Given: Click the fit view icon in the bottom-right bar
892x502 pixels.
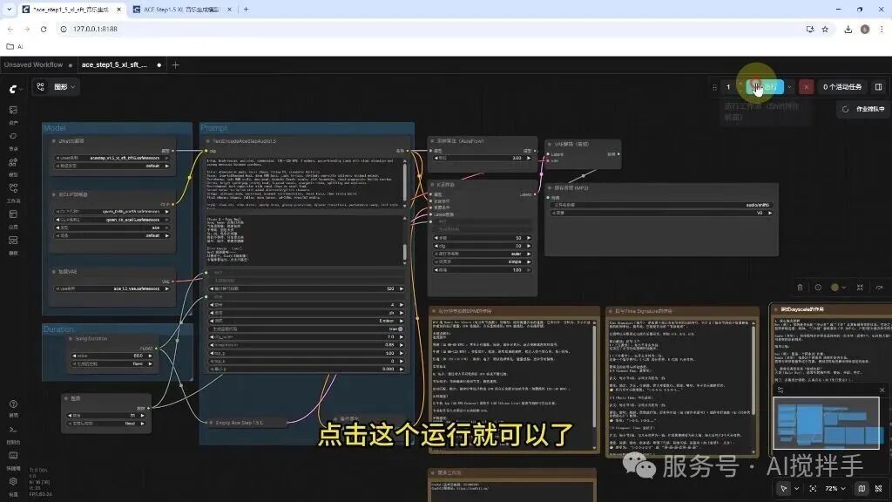Looking at the screenshot, I should (813, 488).
